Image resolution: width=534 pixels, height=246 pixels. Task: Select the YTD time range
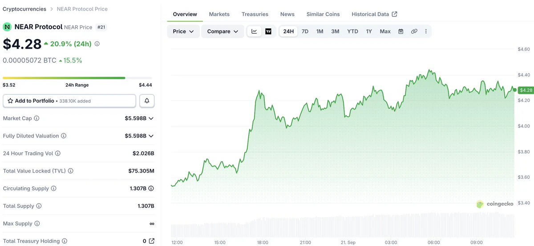point(353,32)
